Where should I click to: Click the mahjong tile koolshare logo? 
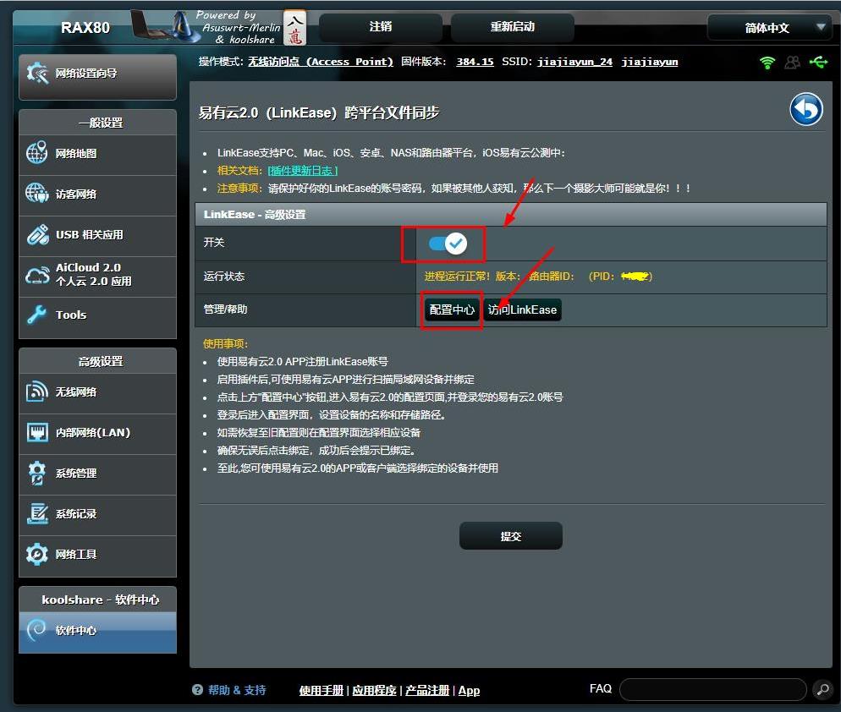click(294, 27)
